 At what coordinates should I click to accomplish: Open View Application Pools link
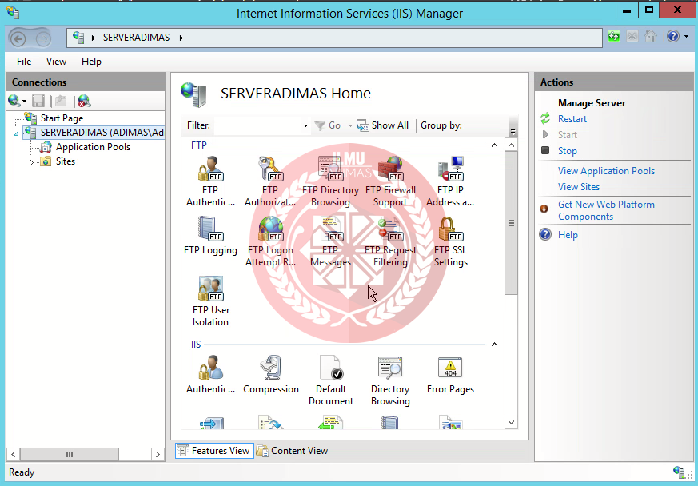click(606, 170)
